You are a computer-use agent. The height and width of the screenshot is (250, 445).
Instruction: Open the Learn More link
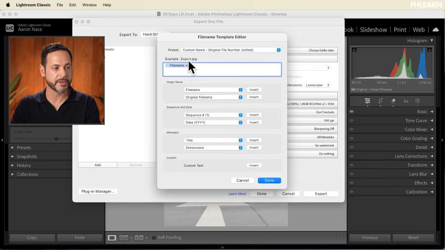point(237,194)
